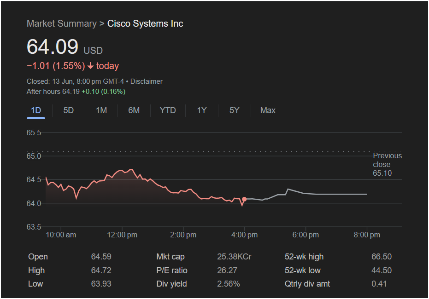Image resolution: width=429 pixels, height=299 pixels.
Task: Click the 52-wk high label
Action: 304,257
